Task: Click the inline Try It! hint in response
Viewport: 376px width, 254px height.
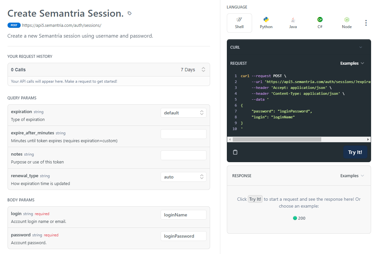Action: click(x=255, y=199)
